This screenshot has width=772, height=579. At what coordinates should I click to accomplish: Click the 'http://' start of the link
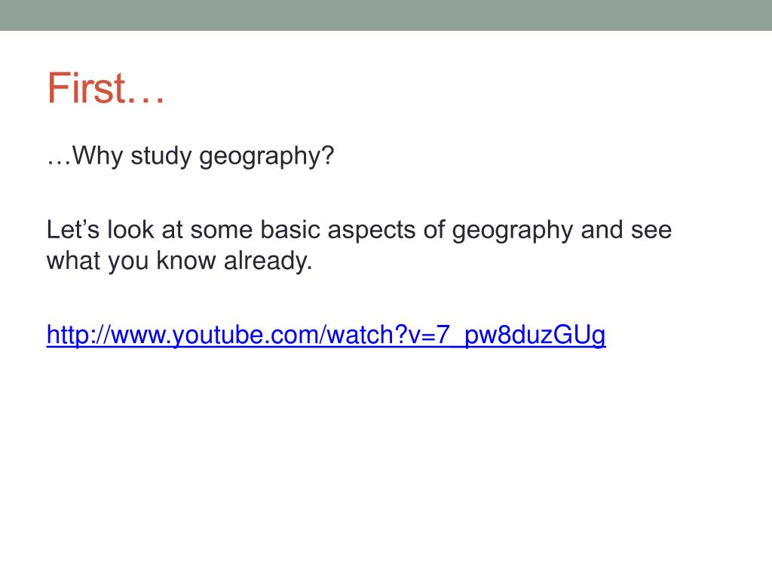pos(78,335)
